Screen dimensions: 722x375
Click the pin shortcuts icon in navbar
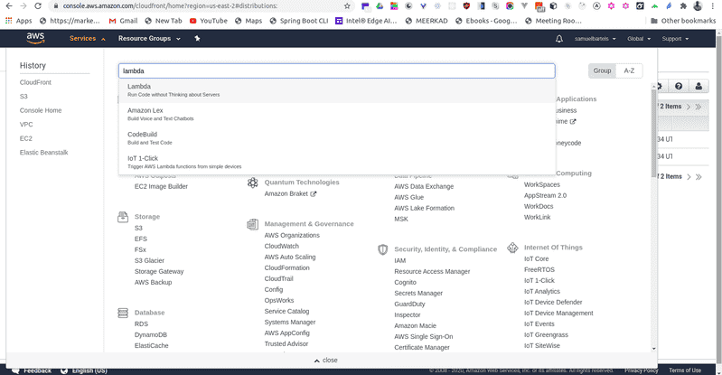pyautogui.click(x=197, y=38)
